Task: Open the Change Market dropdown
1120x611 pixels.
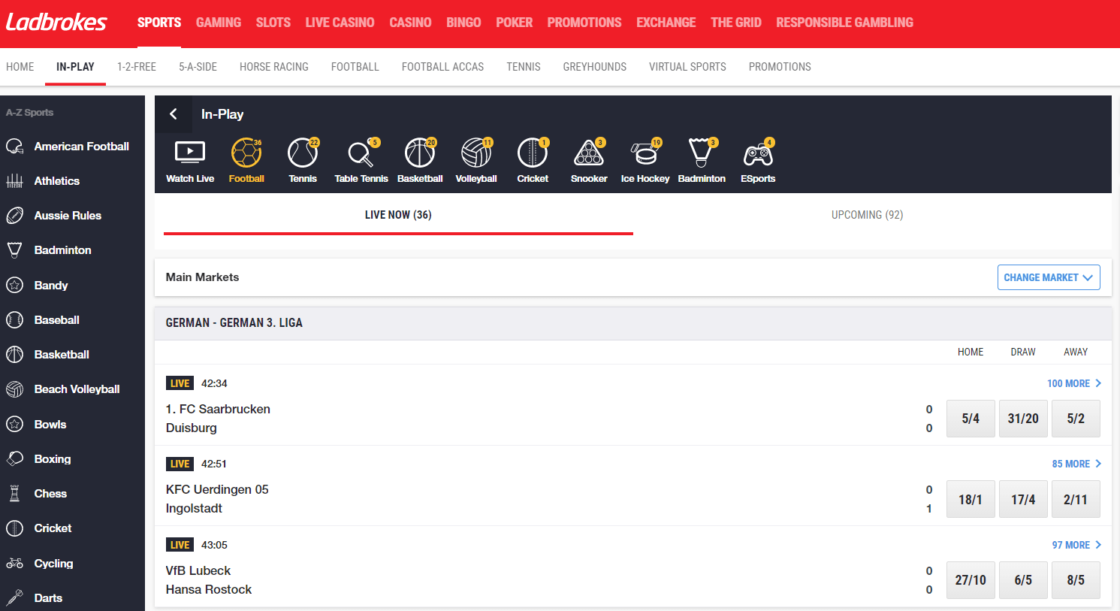Action: [x=1049, y=277]
